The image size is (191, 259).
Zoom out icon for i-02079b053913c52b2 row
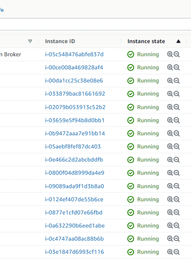click(177, 107)
